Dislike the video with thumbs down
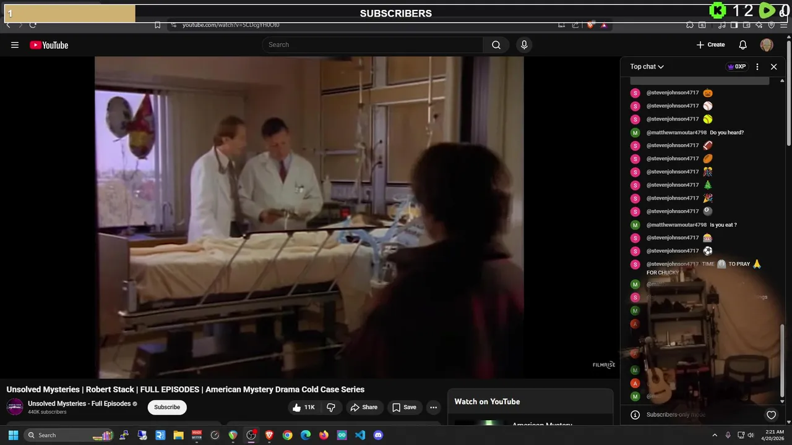Image resolution: width=792 pixels, height=445 pixels. click(x=331, y=407)
